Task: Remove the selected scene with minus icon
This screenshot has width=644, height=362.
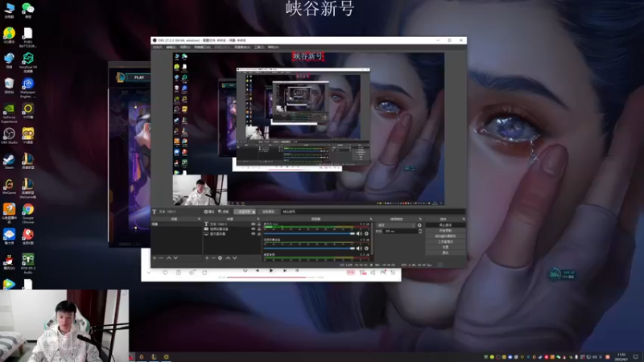Action: pyautogui.click(x=161, y=258)
